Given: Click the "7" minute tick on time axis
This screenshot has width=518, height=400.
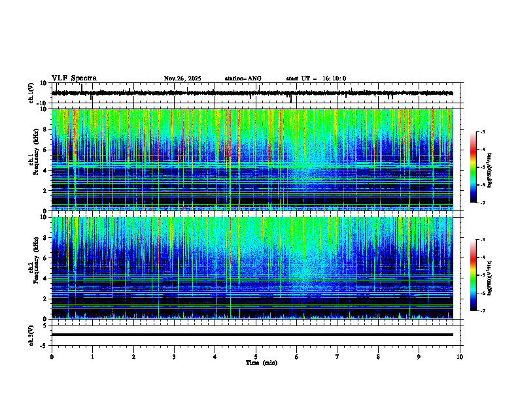Looking at the screenshot, I should coord(337,357).
